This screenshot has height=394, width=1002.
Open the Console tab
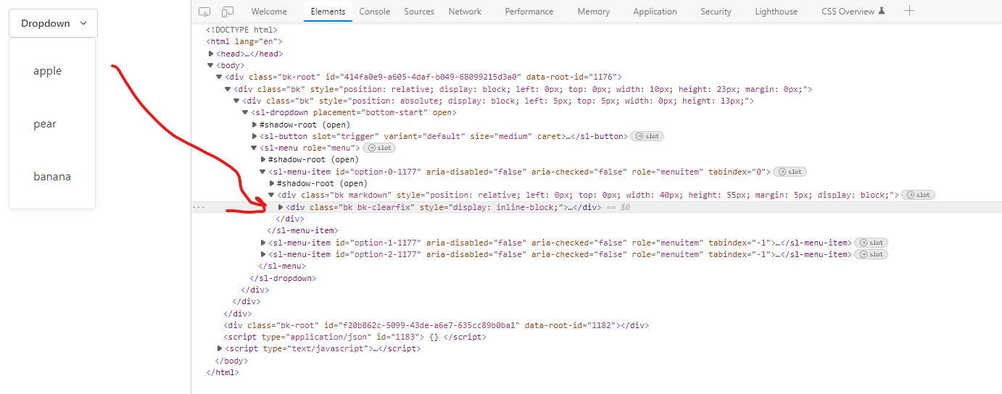click(x=375, y=12)
